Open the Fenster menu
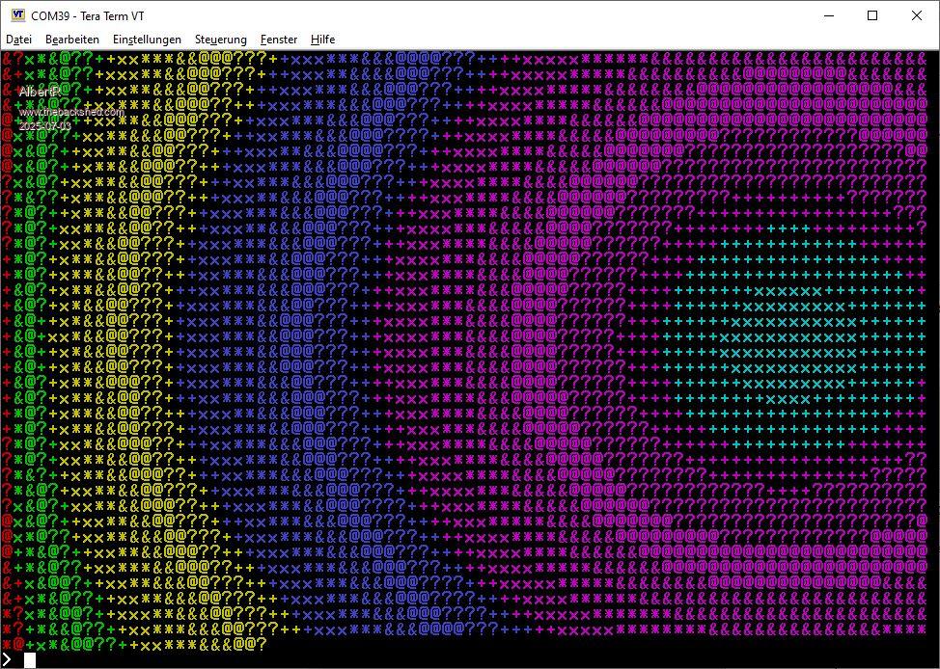Screen dimensions: 940x669 click(x=279, y=40)
